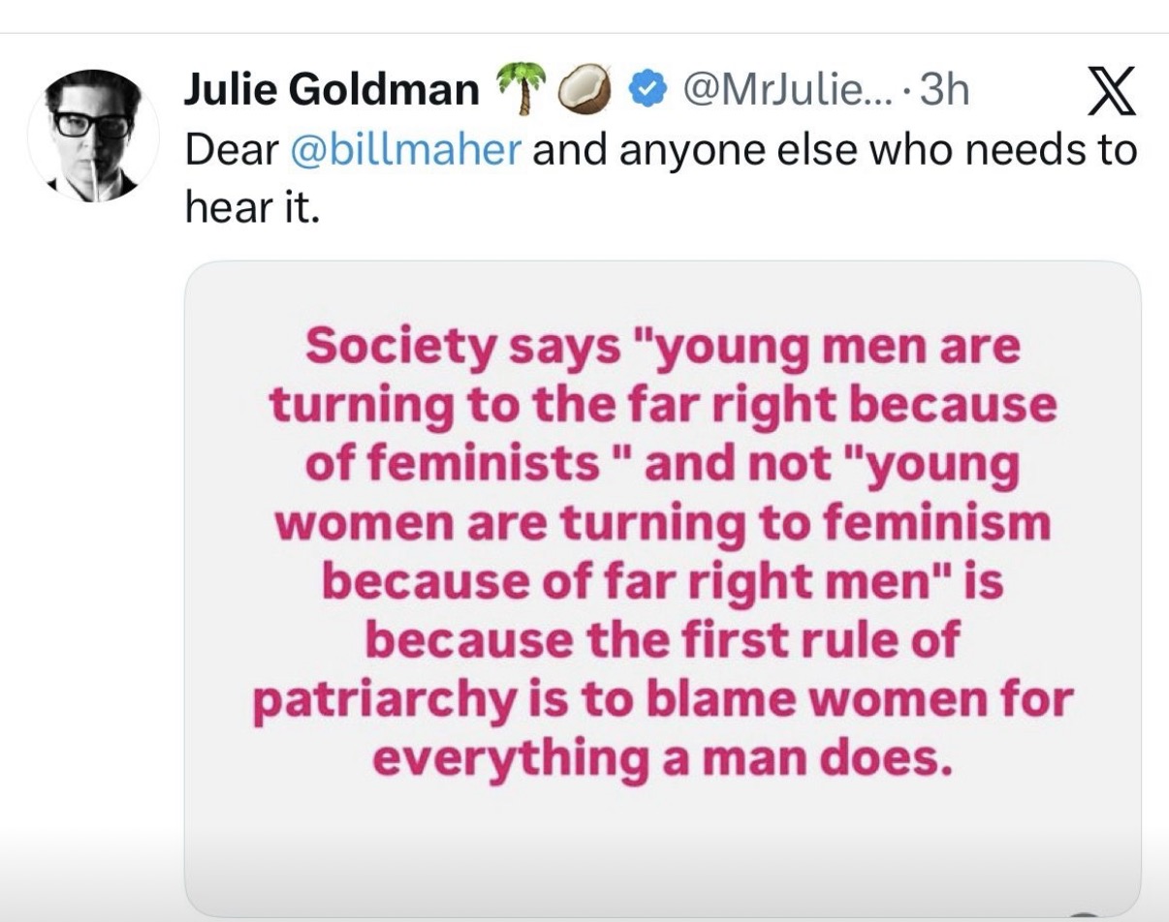Screen dimensions: 1169x922
Task: Click "women are turning to feminism" line
Action: coord(663,524)
